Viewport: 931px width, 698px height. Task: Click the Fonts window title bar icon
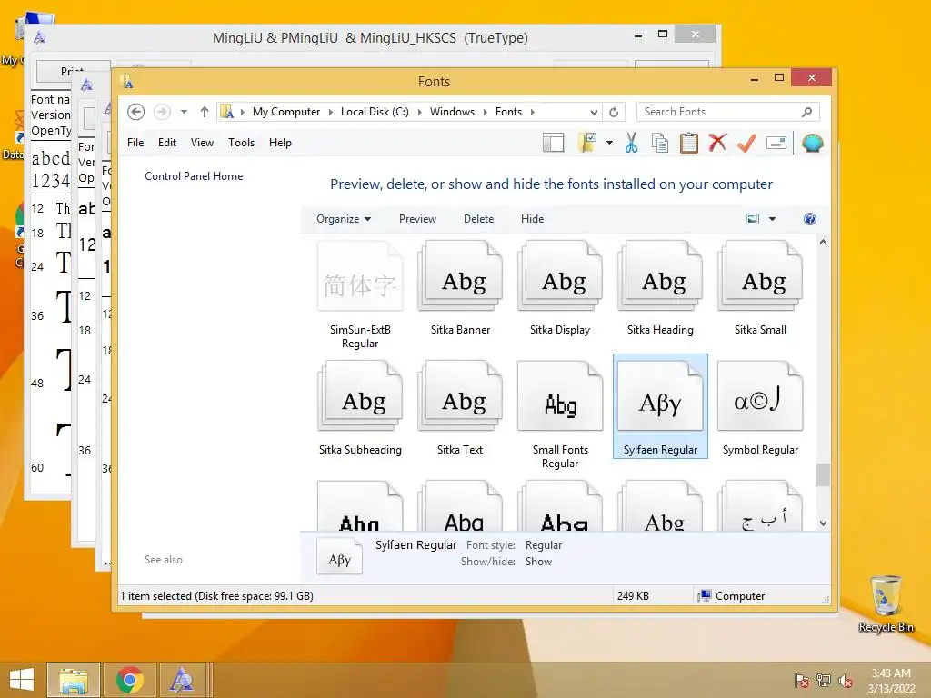coord(127,81)
